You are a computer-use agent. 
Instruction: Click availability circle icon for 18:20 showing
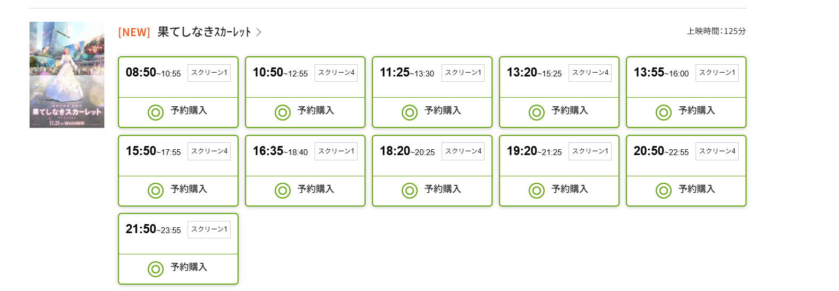click(x=410, y=191)
